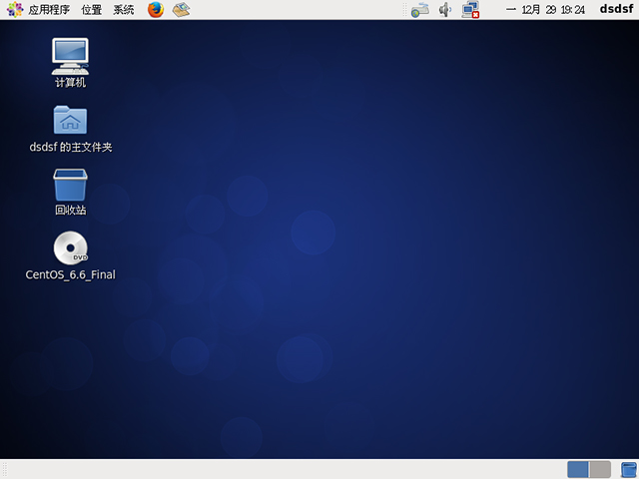This screenshot has height=479, width=639.
Task: Click the trash applet in bottom panel
Action: (x=628, y=470)
